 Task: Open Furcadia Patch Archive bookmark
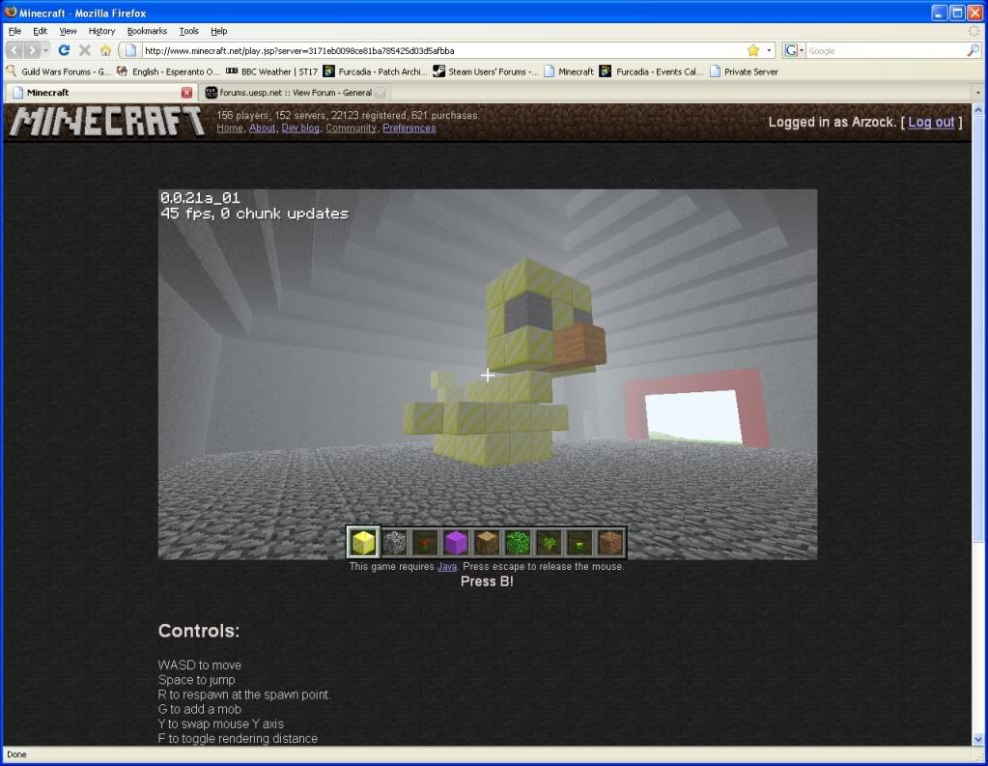pyautogui.click(x=376, y=71)
